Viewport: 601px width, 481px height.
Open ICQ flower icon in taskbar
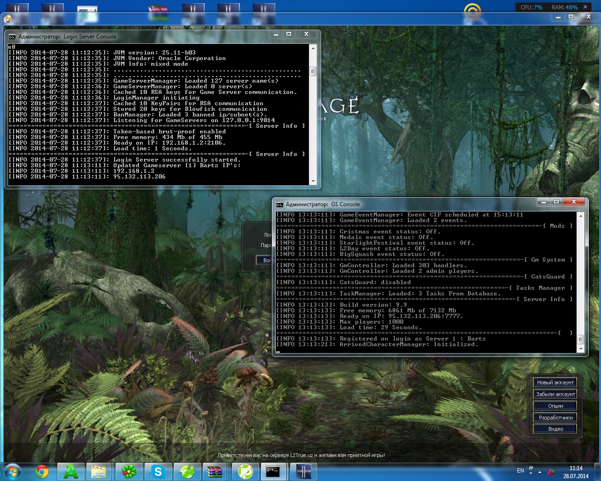click(129, 471)
